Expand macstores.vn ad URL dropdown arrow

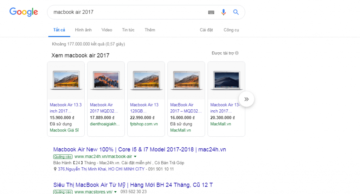coord(115,192)
